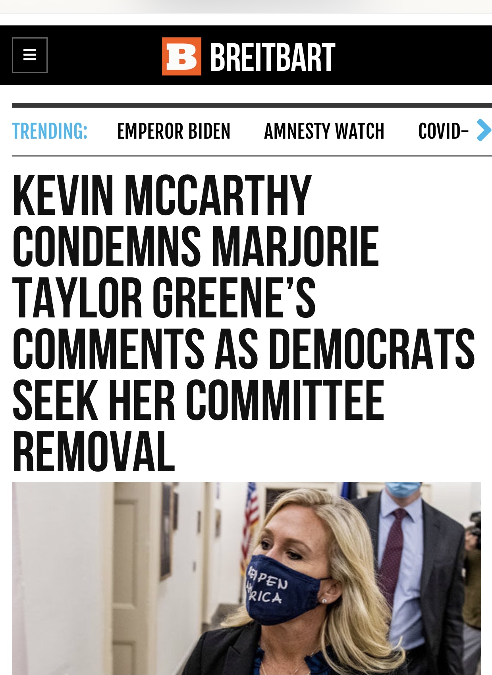Advance the trending topics with the blue chevron
This screenshot has width=492, height=675.
[484, 130]
